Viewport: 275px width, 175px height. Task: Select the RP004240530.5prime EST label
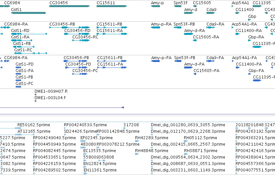click(85, 125)
